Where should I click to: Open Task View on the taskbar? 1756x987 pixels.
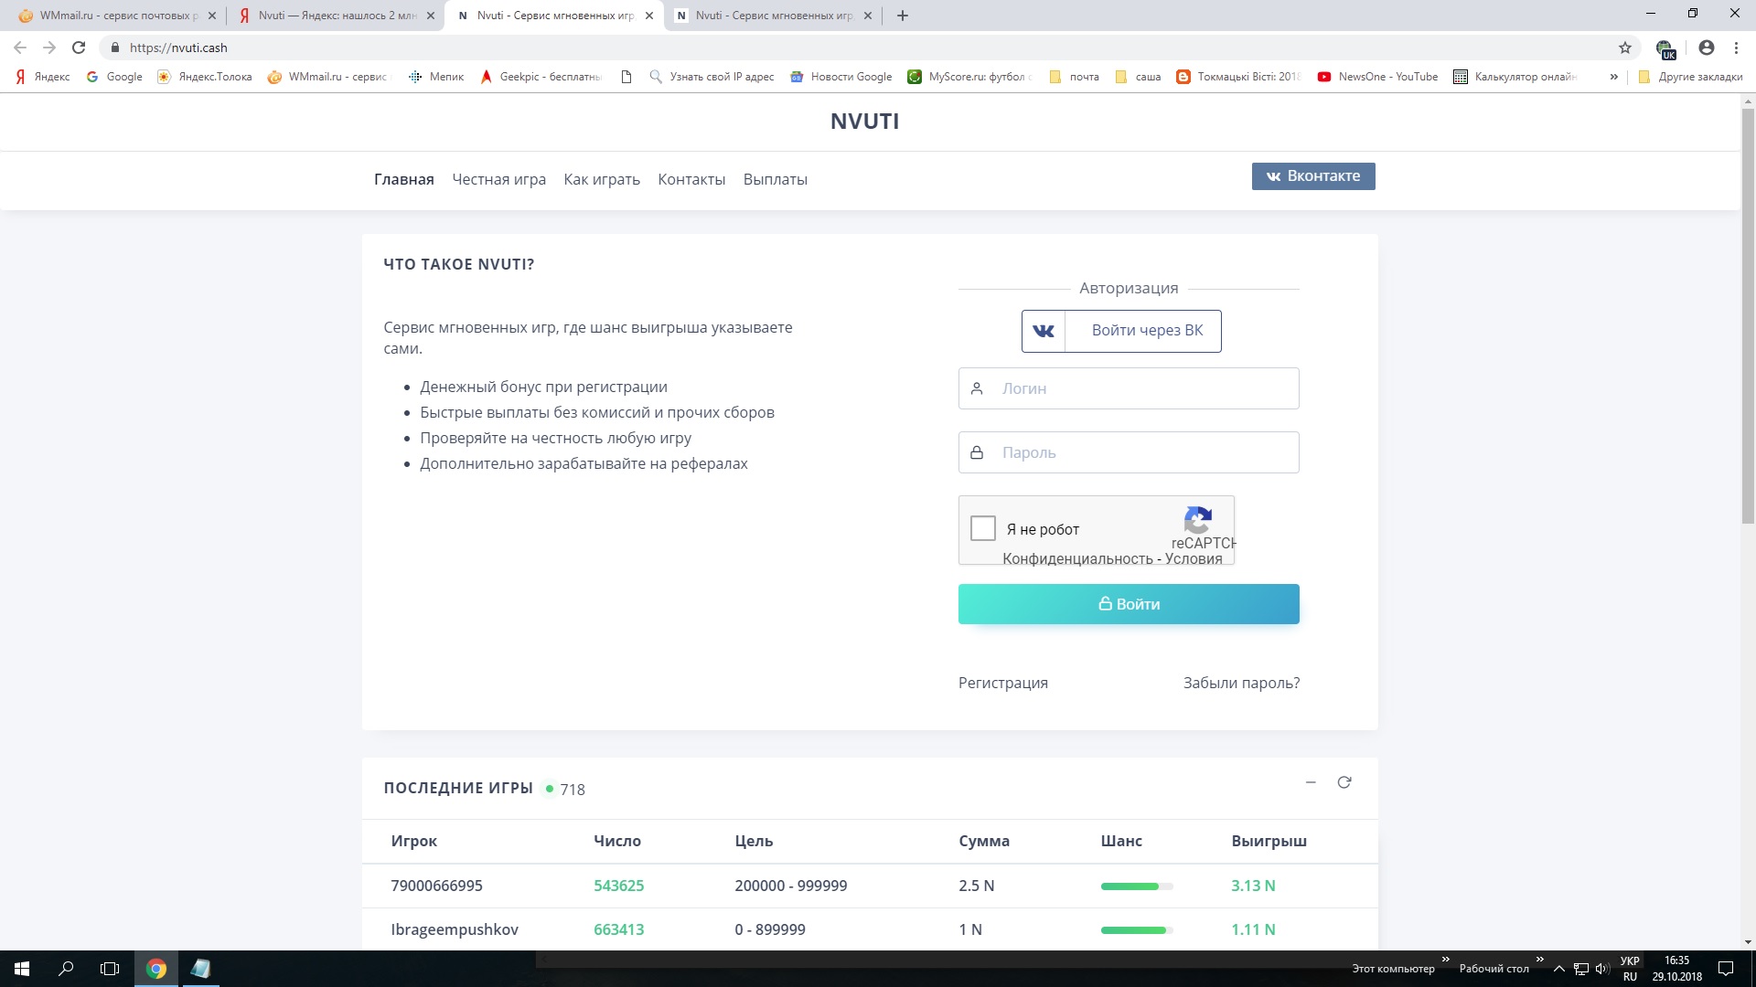click(110, 969)
